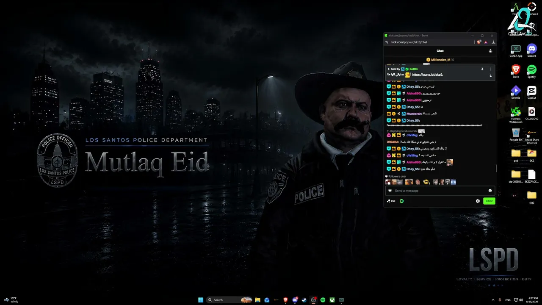
Task: Open the weather widget on taskbar
Action: pyautogui.click(x=11, y=300)
